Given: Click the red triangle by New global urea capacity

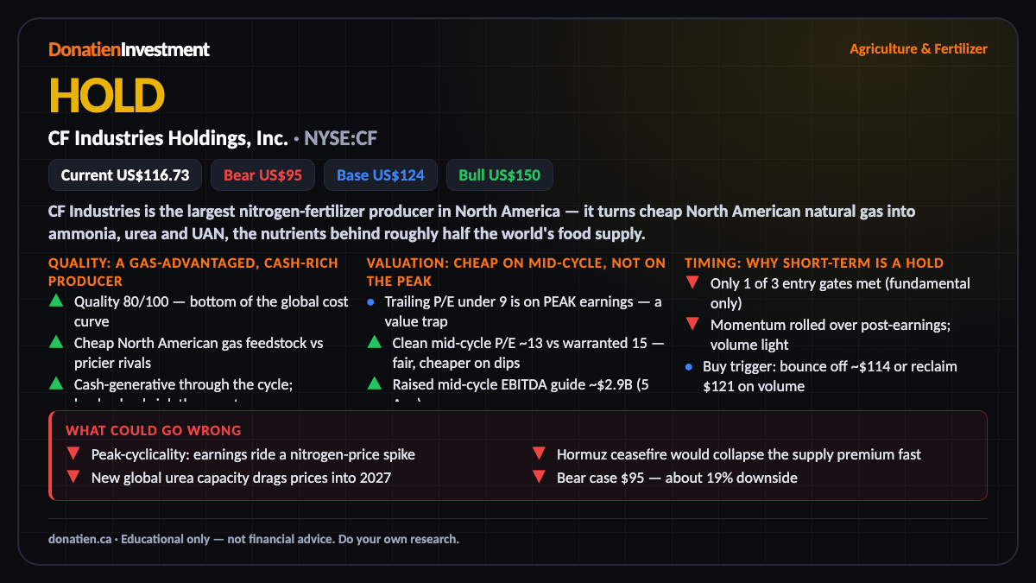Looking at the screenshot, I should point(73,477).
